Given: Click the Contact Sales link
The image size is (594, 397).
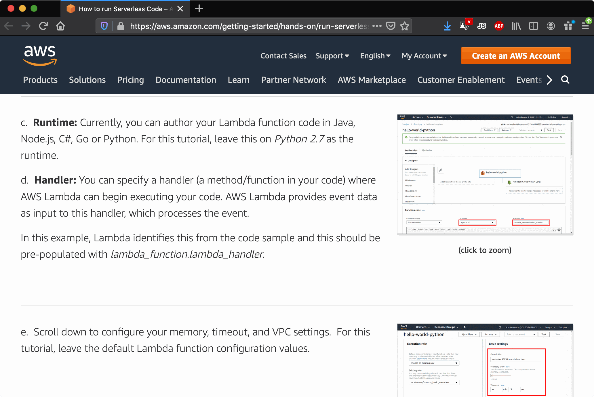Looking at the screenshot, I should [x=283, y=56].
